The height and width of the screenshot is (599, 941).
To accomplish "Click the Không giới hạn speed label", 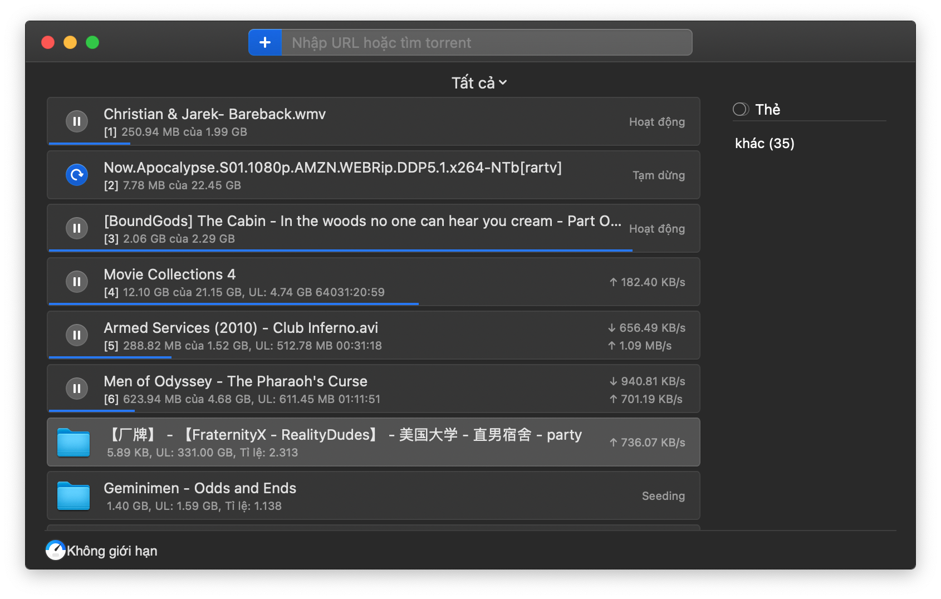I will 112,551.
